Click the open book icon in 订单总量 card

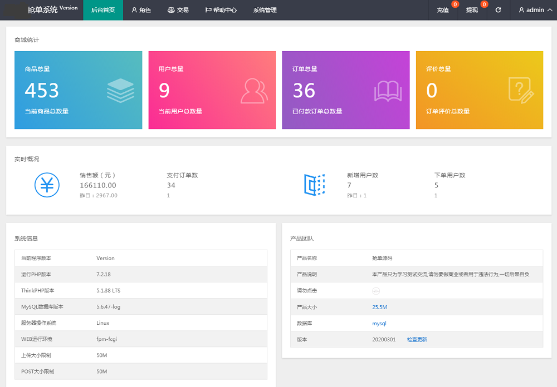pyautogui.click(x=388, y=91)
